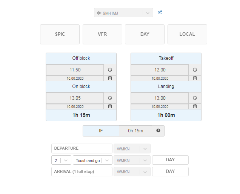Screen dimensions: 240x194
Task: Open the calendar icon under Takeoff time
Action: coord(195,78)
